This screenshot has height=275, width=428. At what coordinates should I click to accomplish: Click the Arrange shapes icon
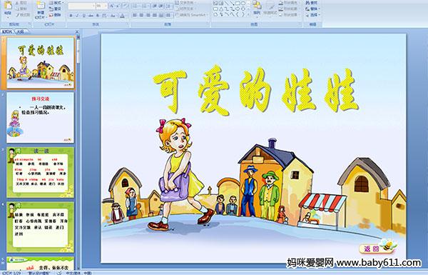click(257, 8)
